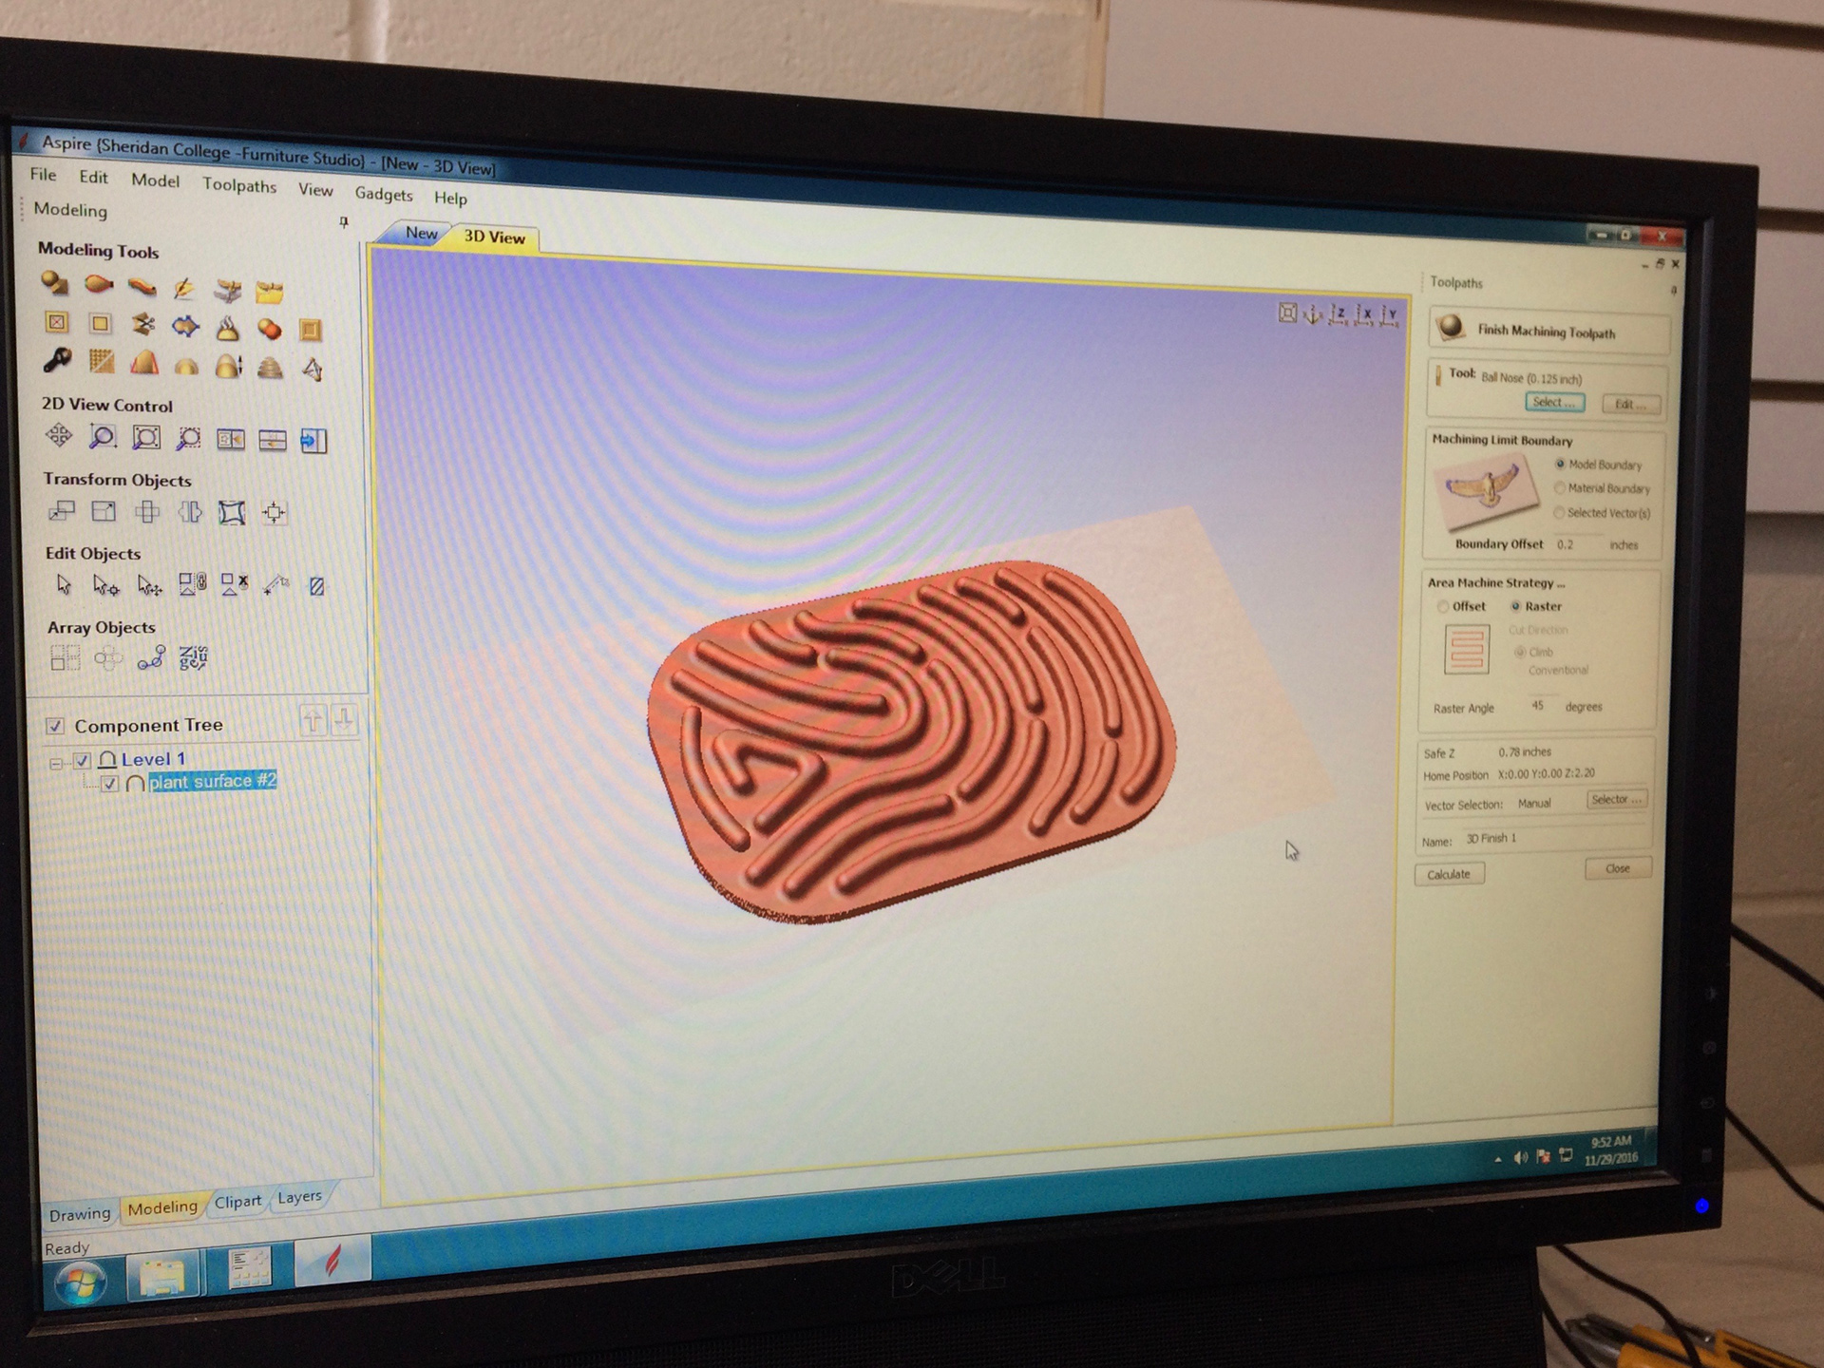Click the tool Select... button
This screenshot has width=1824, height=1368.
click(1553, 403)
